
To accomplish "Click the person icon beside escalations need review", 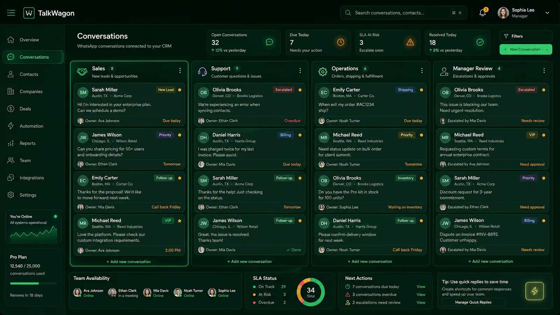I will (348, 303).
